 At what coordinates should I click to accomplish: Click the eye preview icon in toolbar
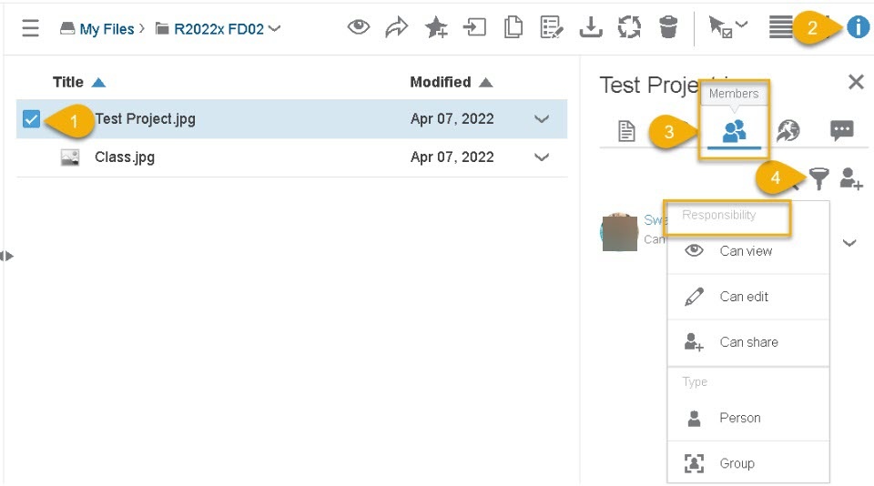[359, 28]
